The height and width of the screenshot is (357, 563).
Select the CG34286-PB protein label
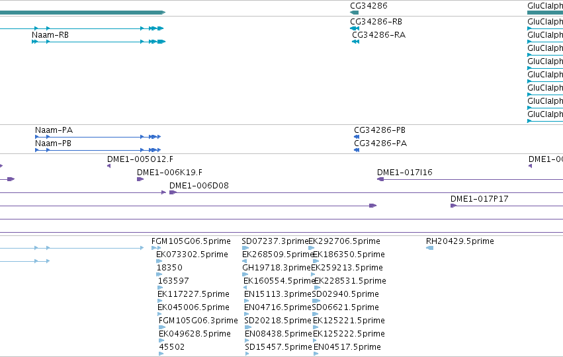tap(380, 130)
